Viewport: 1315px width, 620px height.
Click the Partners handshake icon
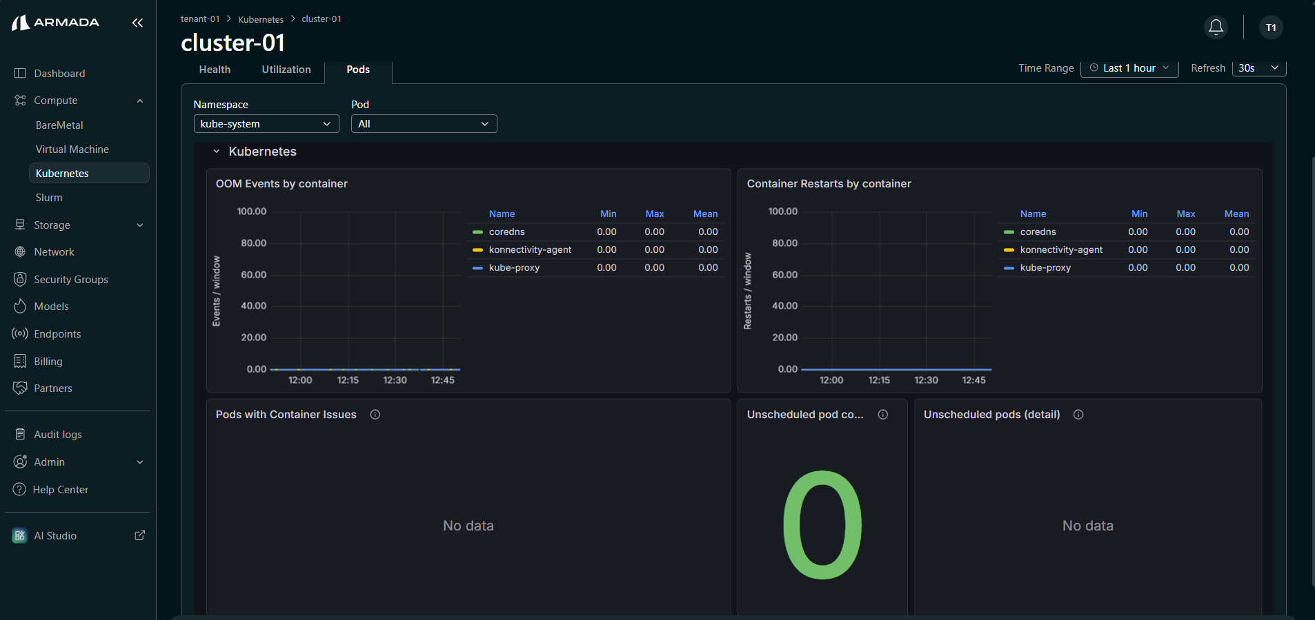click(x=20, y=388)
